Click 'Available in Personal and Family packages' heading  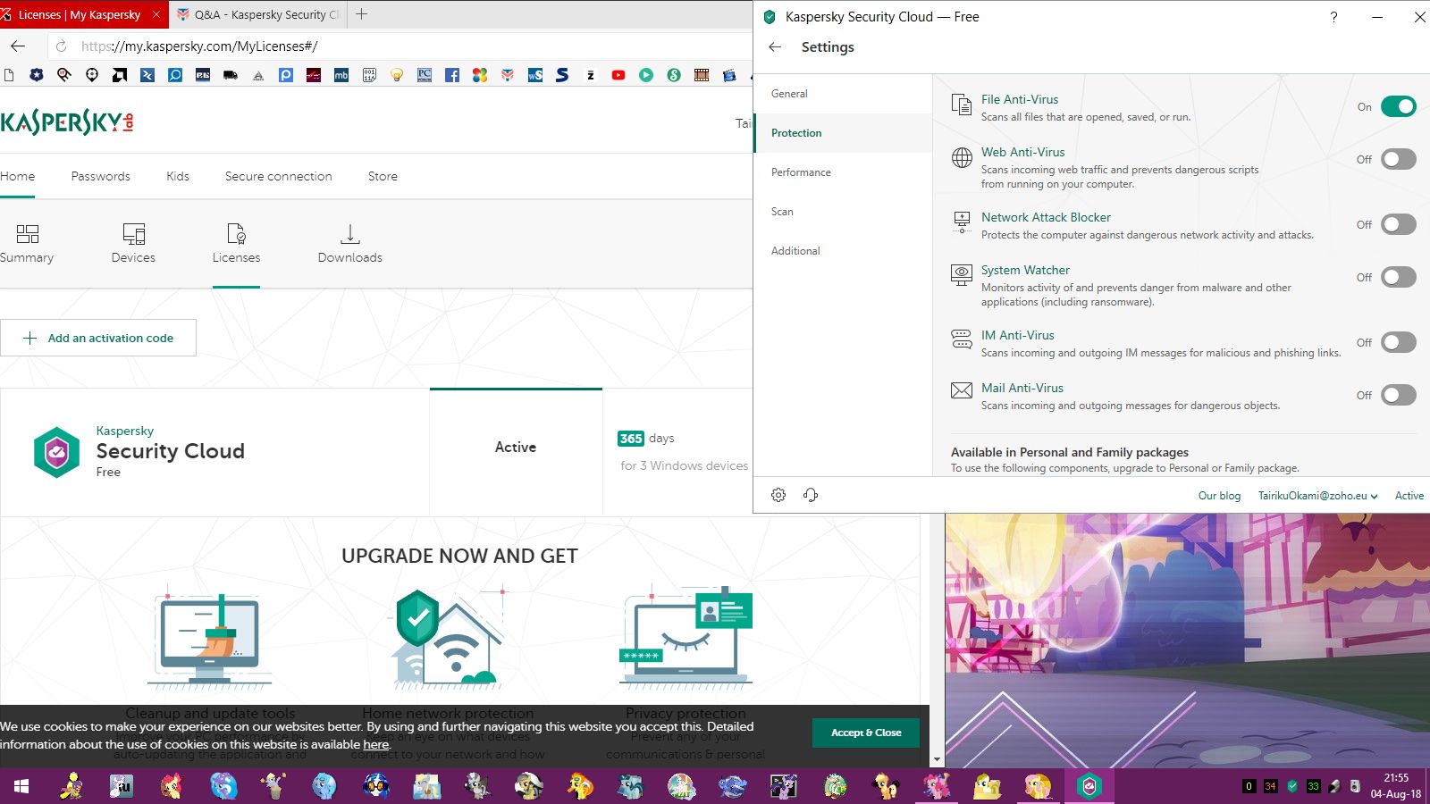[x=1070, y=452]
